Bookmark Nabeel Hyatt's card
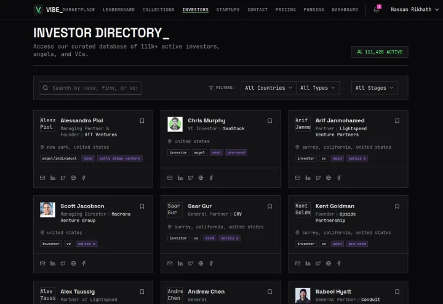Image resolution: width=443 pixels, height=304 pixels. [397, 292]
